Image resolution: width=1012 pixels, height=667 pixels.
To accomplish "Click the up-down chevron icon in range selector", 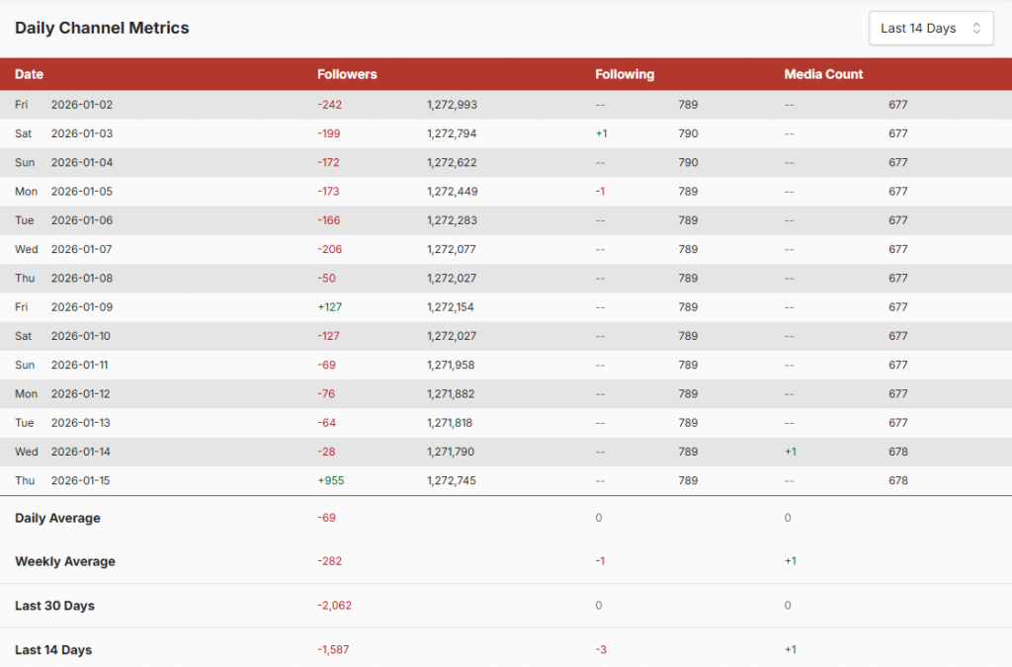I will click(976, 29).
